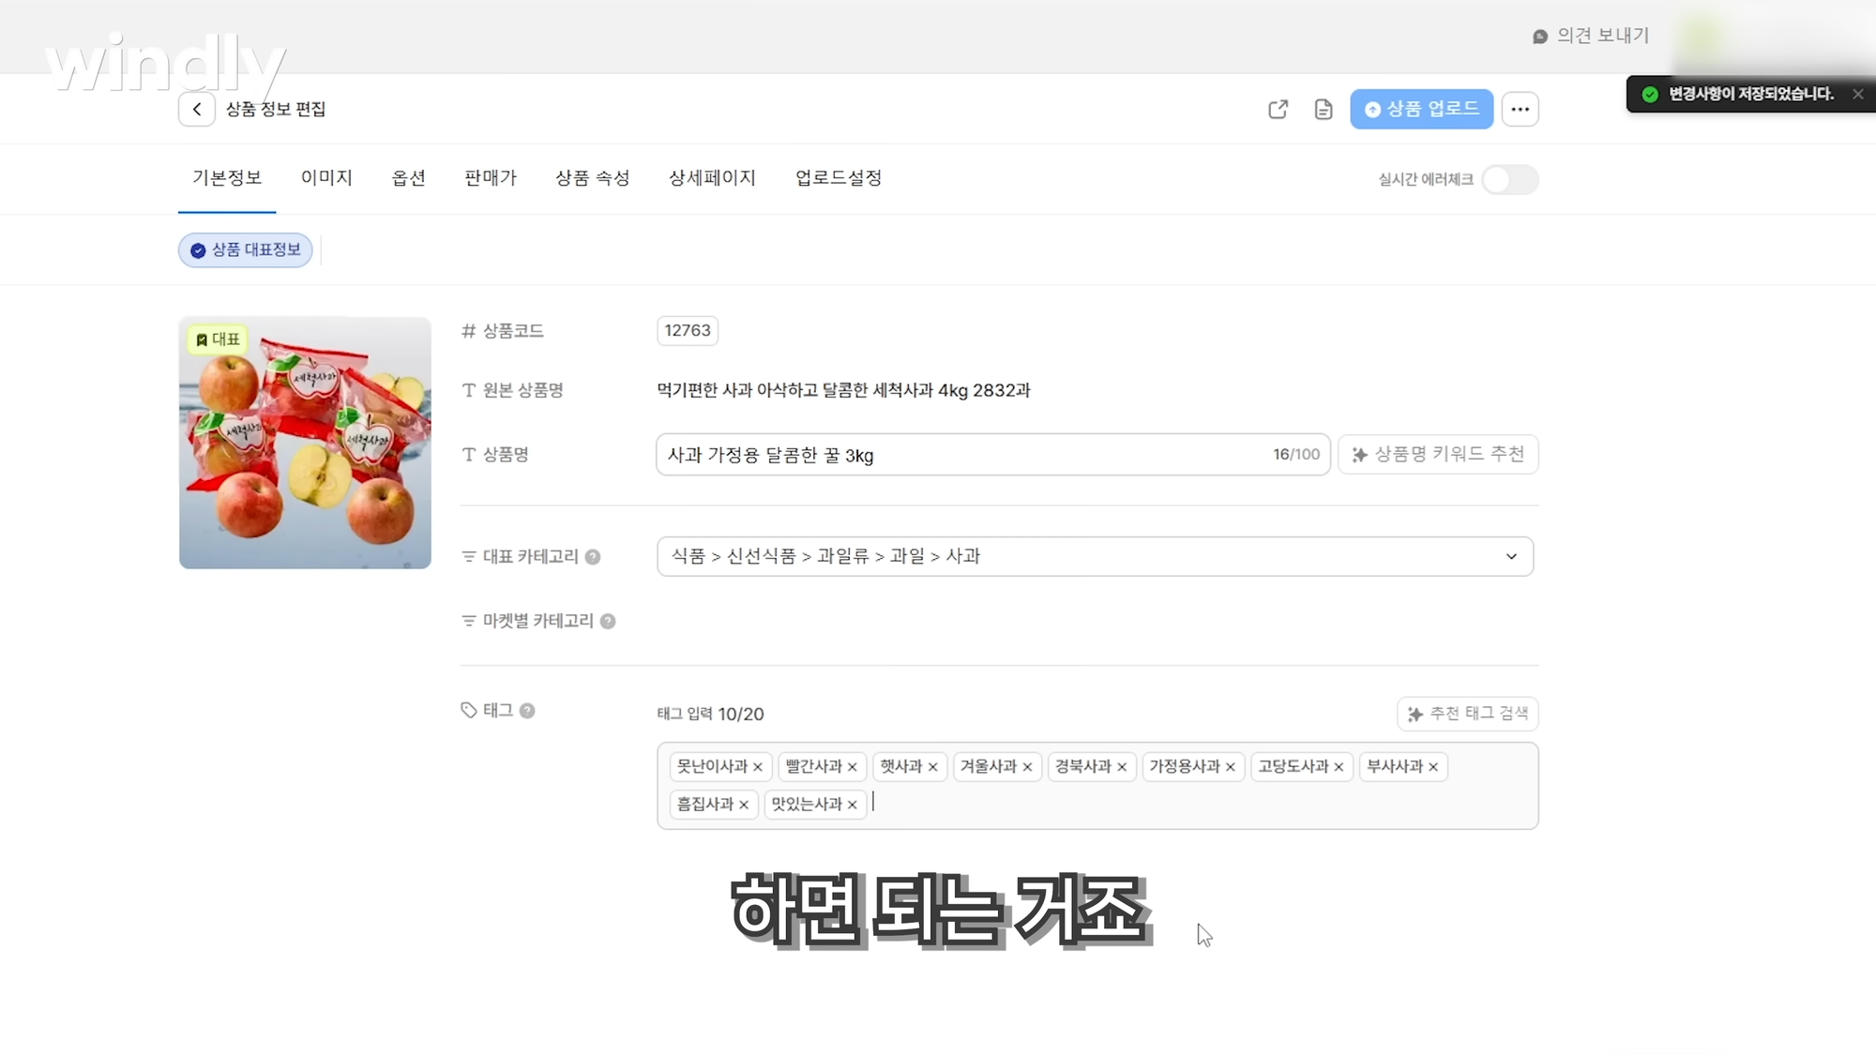The height and width of the screenshot is (1055, 1876).
Task: Dismiss the 변경사항이 저장되었습니다 notification
Action: [x=1858, y=94]
